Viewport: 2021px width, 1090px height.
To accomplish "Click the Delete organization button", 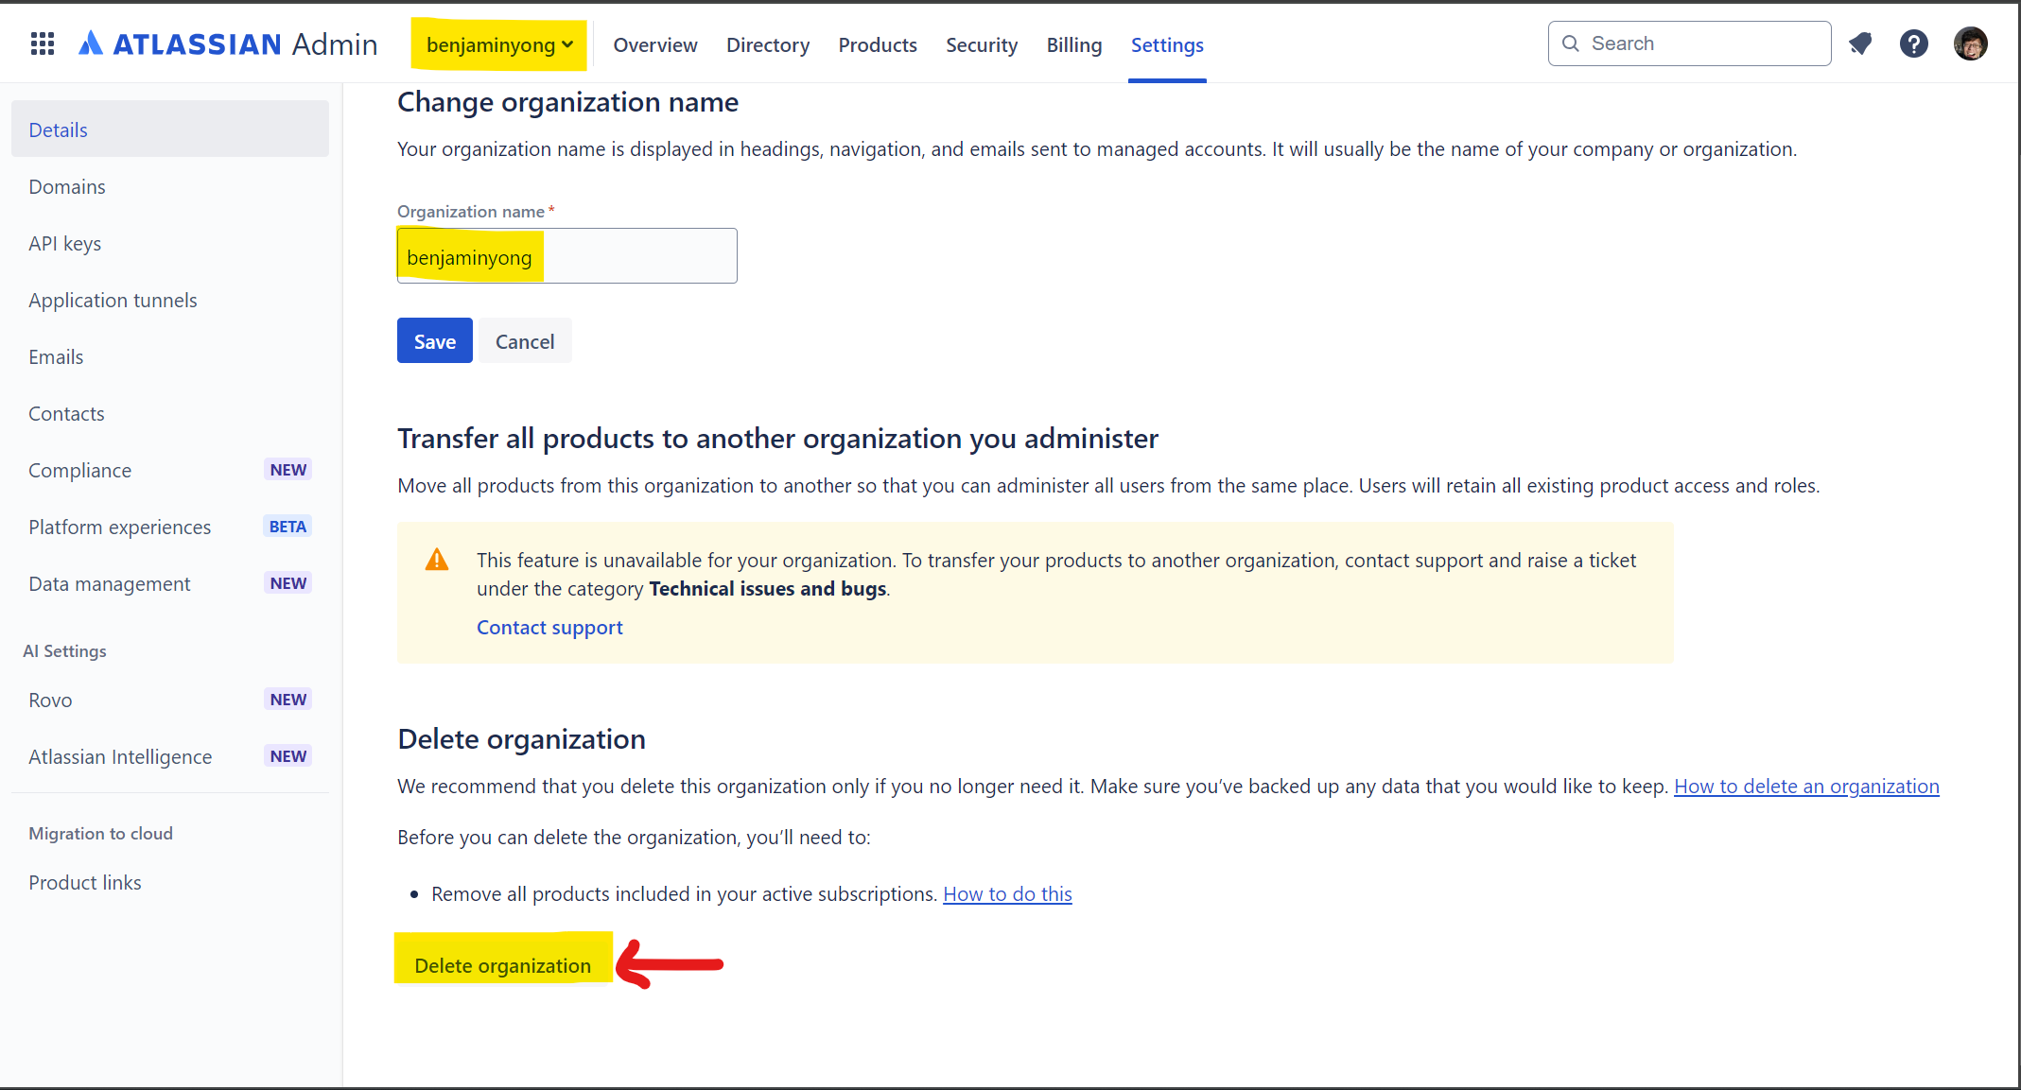I will click(x=502, y=964).
